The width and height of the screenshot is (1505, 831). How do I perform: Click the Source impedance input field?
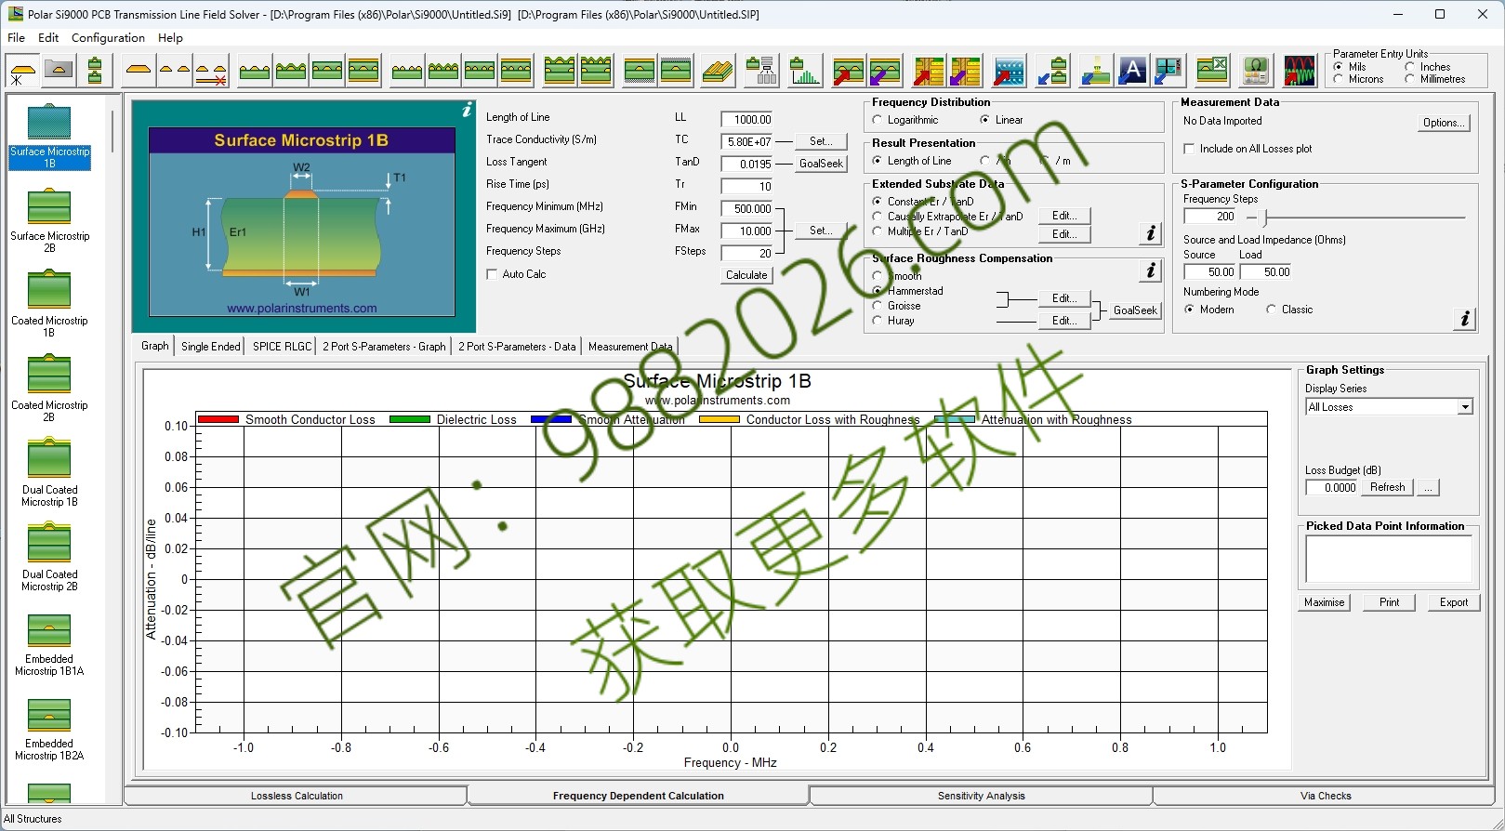pos(1210,272)
